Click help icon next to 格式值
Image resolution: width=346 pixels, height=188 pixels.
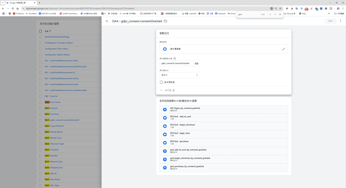174,90
